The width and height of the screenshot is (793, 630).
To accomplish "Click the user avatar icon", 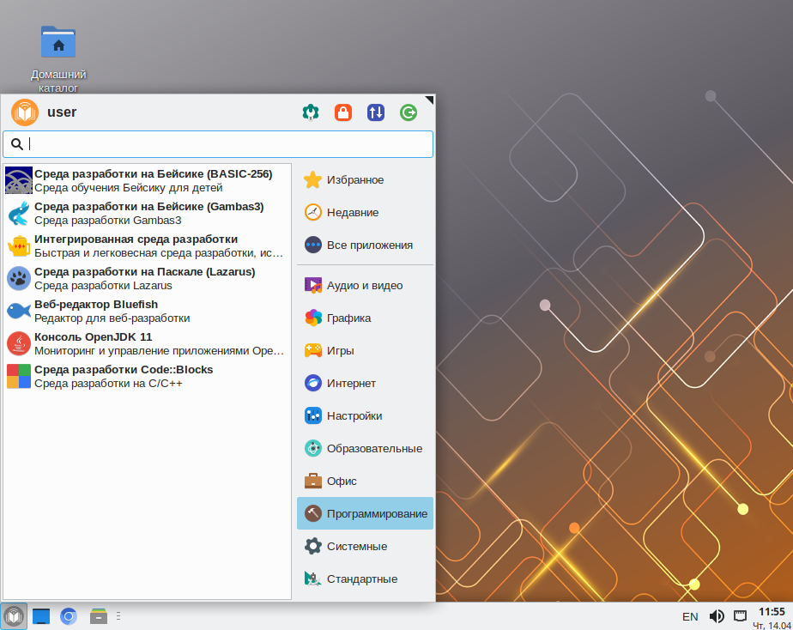I will pos(25,112).
